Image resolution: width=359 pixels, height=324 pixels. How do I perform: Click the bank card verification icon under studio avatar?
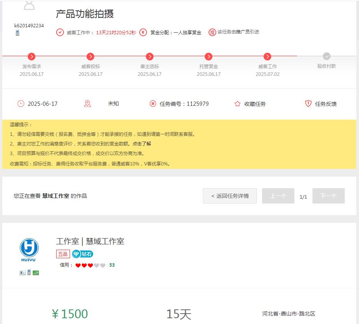pyautogui.click(x=36, y=272)
